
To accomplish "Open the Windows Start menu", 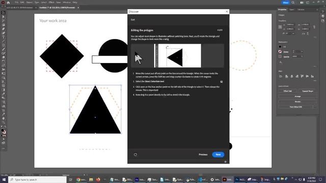I will point(4,179).
